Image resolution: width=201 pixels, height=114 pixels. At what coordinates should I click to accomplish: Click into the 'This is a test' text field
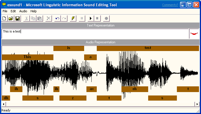tap(95, 34)
